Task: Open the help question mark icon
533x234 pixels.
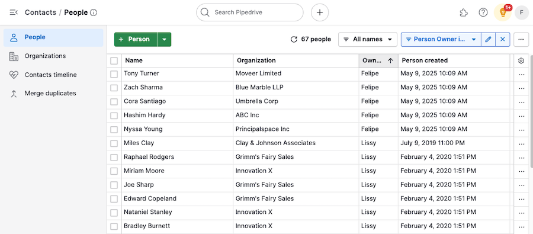Action: (483, 12)
